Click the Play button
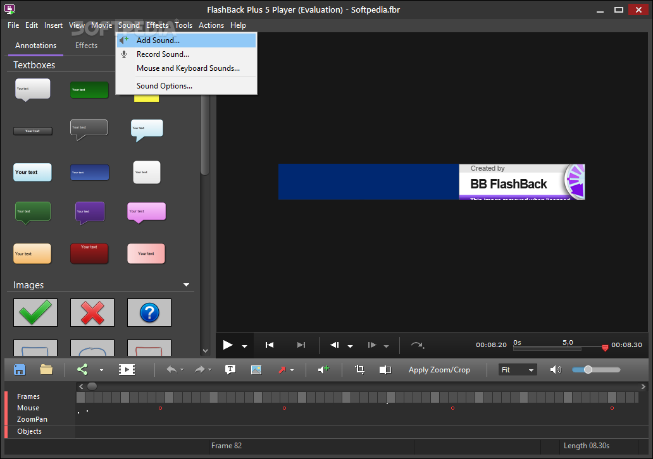The image size is (653, 459). [x=228, y=345]
